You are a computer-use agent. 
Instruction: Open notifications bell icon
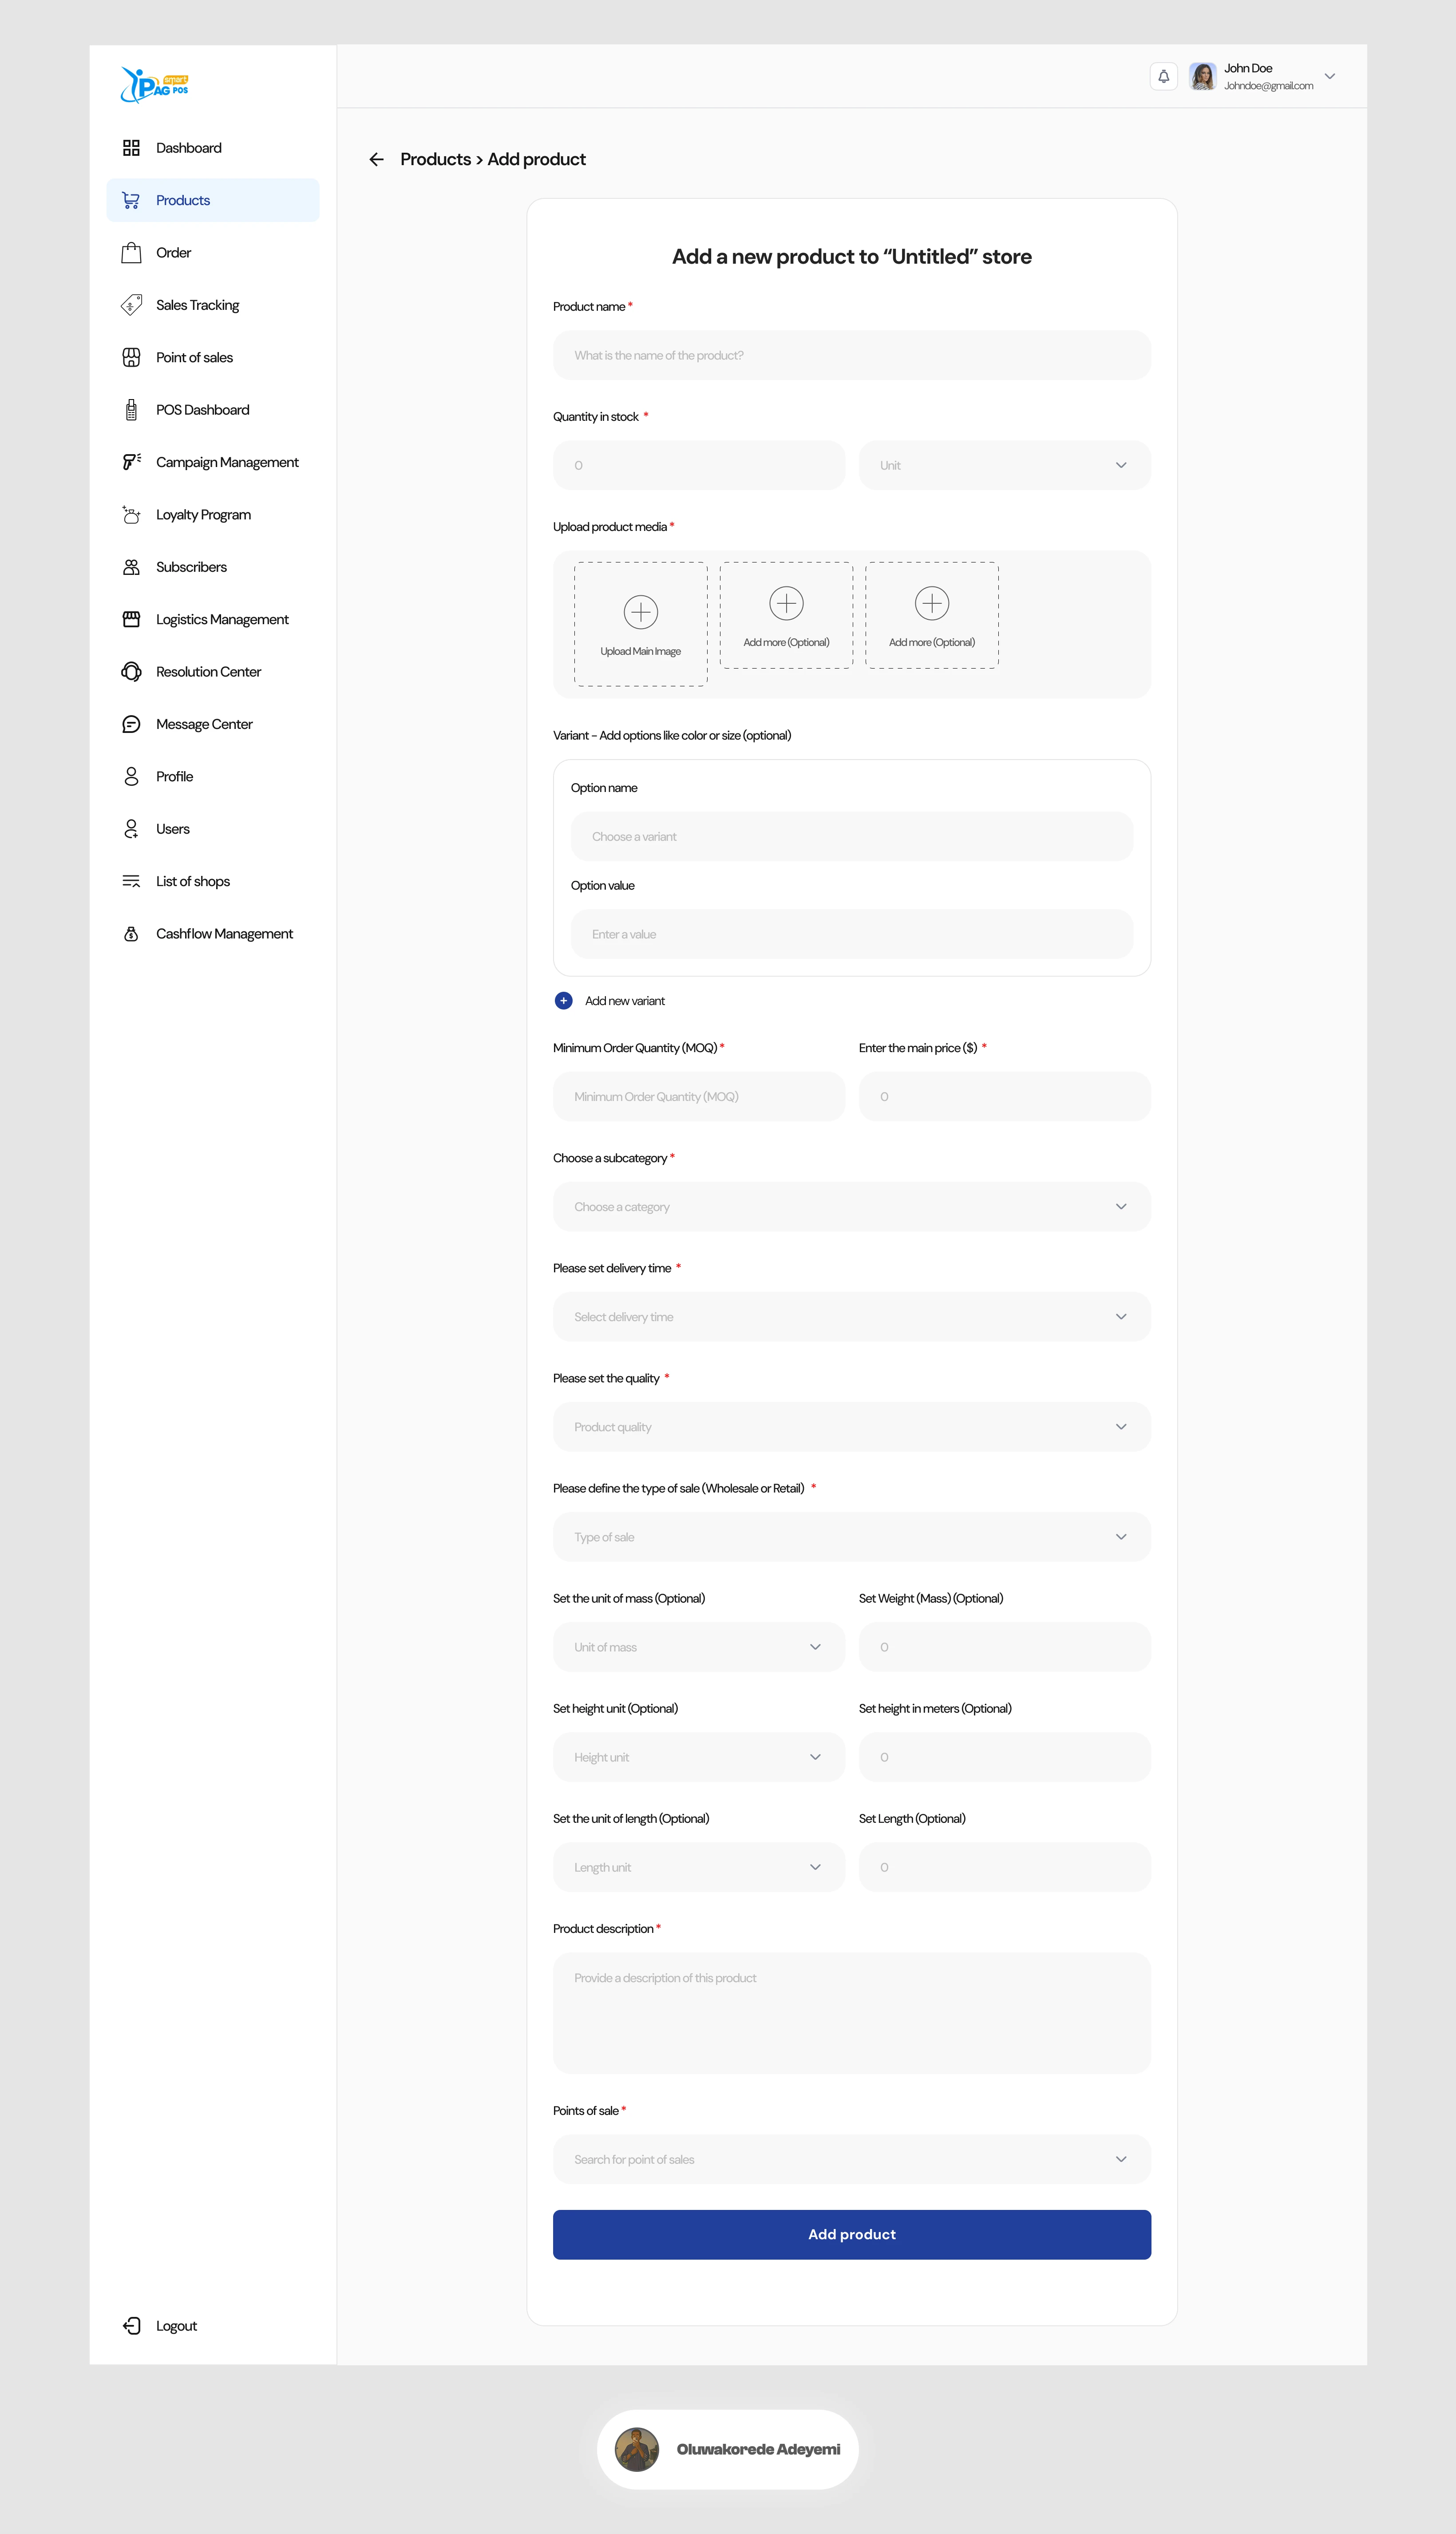[1164, 77]
